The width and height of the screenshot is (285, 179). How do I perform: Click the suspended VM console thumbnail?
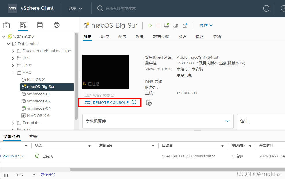pos(106,72)
